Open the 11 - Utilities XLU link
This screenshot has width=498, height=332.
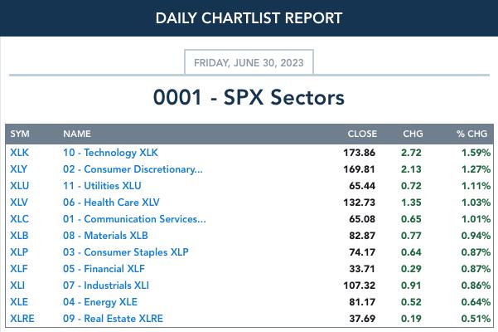[102, 185]
